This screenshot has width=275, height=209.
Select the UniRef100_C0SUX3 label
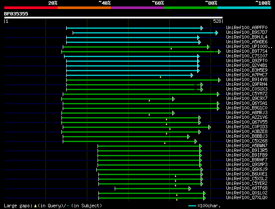pyautogui.click(x=247, y=89)
